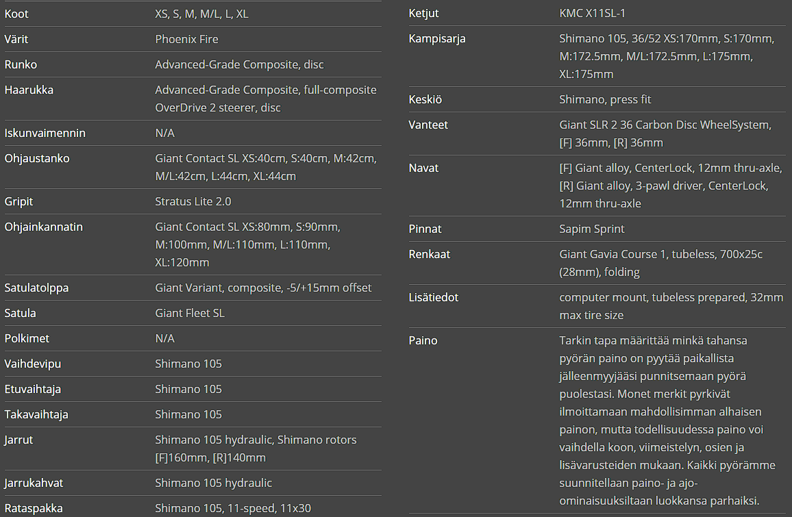Click the KMC X11SL-1 chain value
The height and width of the screenshot is (517, 792).
point(593,13)
